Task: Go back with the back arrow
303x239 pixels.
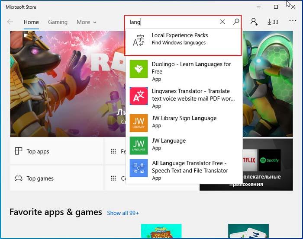Action: click(x=10, y=22)
